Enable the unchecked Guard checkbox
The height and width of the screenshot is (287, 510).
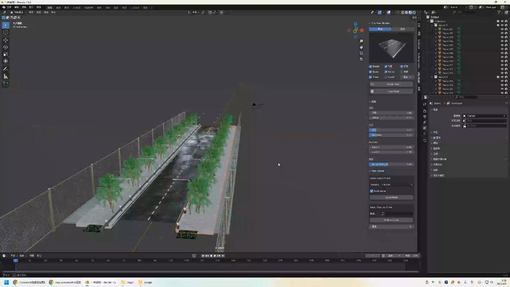[386, 77]
